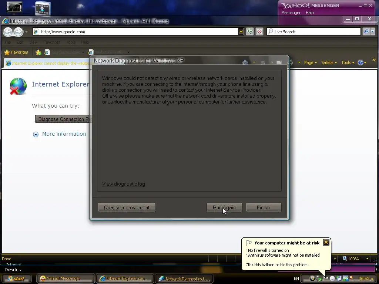The height and width of the screenshot is (284, 379).
Task: Open the Edit menu in Internet Explorer
Action: click(x=20, y=42)
